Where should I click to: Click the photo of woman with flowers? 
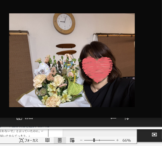click(x=72, y=60)
